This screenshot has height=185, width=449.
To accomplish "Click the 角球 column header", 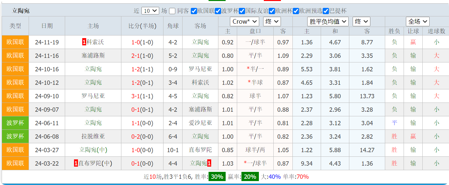I will 173,26.
